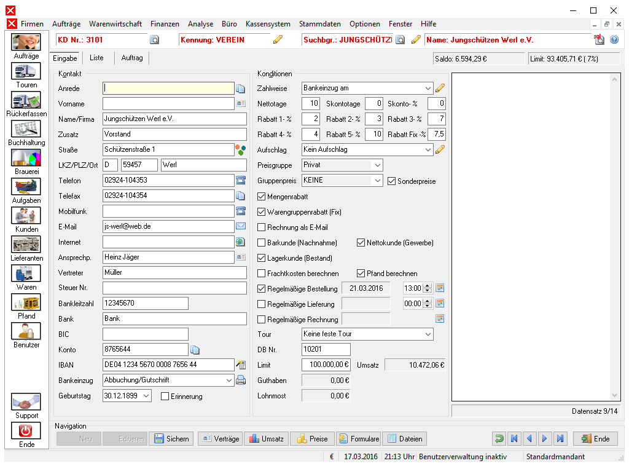Expand the Aufschlag dropdown

[x=428, y=149]
